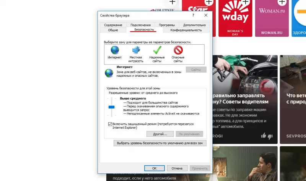Click the Сайты button
This screenshot has height=181, width=306.
point(196,69)
